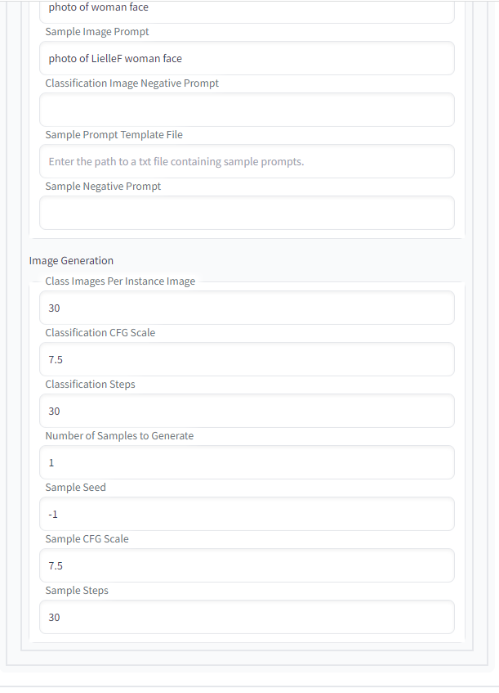
Task: Click inside Classification Image Negative Prompt field
Action: 245,109
